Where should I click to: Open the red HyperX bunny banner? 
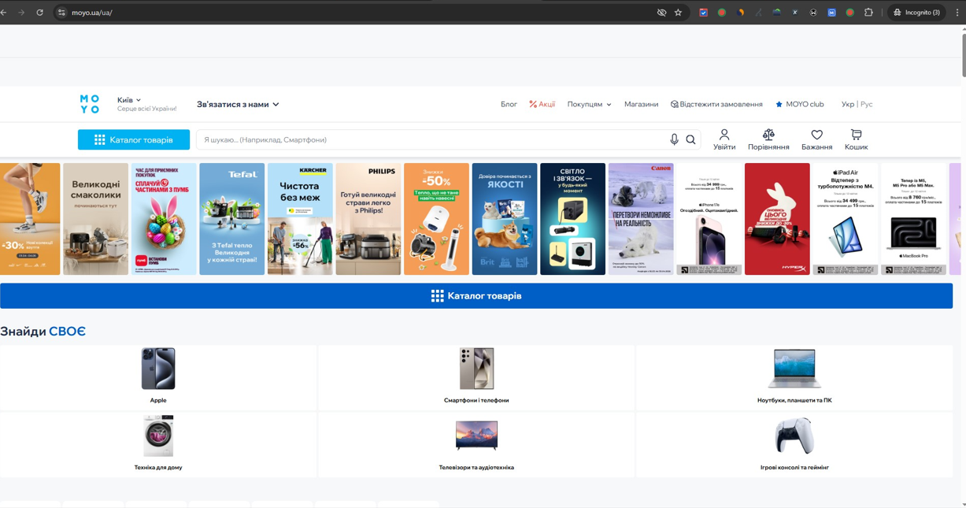pyautogui.click(x=777, y=219)
